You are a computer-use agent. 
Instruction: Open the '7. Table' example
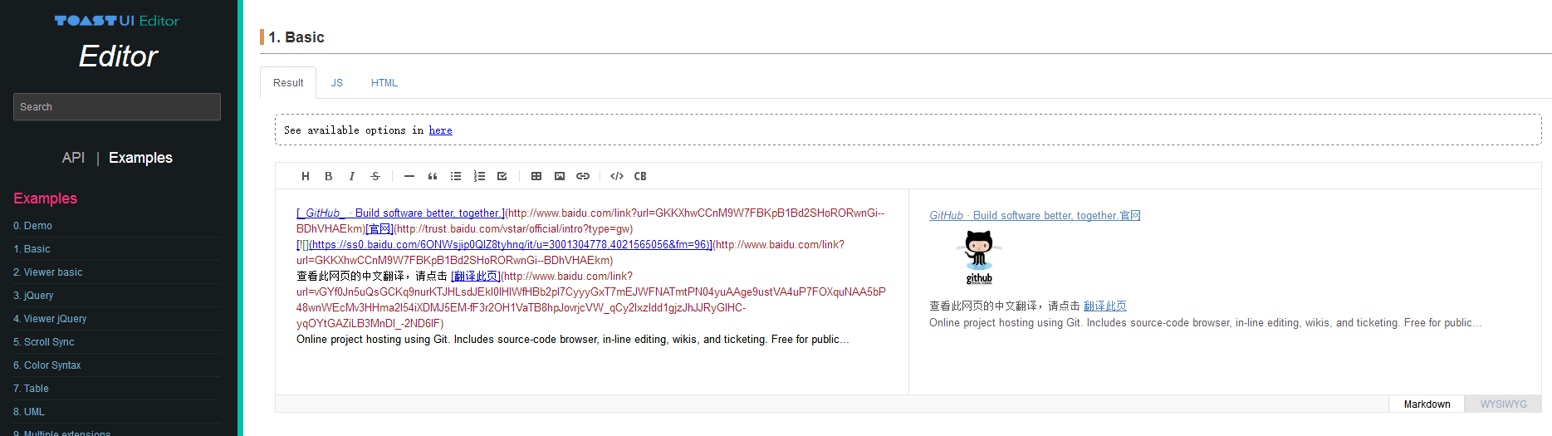click(31, 389)
